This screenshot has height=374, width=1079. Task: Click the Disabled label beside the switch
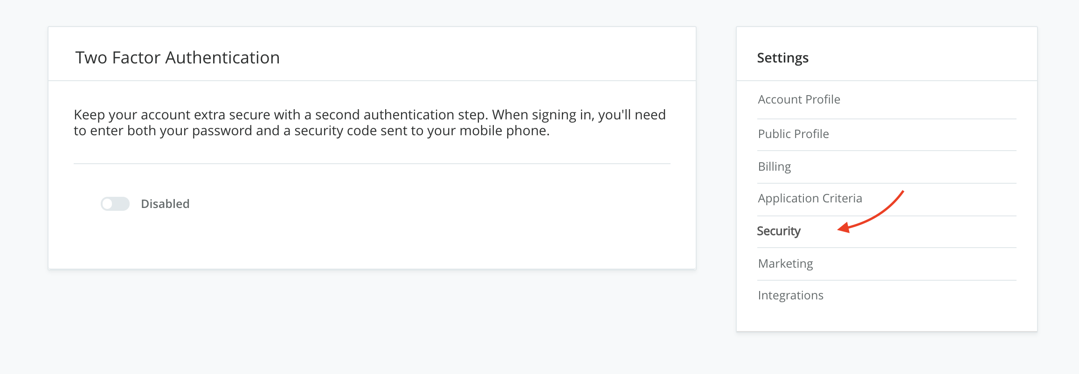[165, 204]
